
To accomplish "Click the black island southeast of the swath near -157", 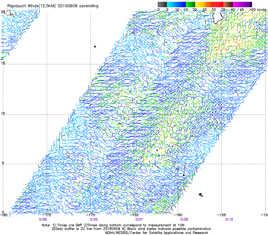I will coord(201,195).
